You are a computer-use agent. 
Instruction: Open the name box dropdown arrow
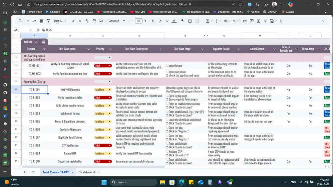[30, 30]
